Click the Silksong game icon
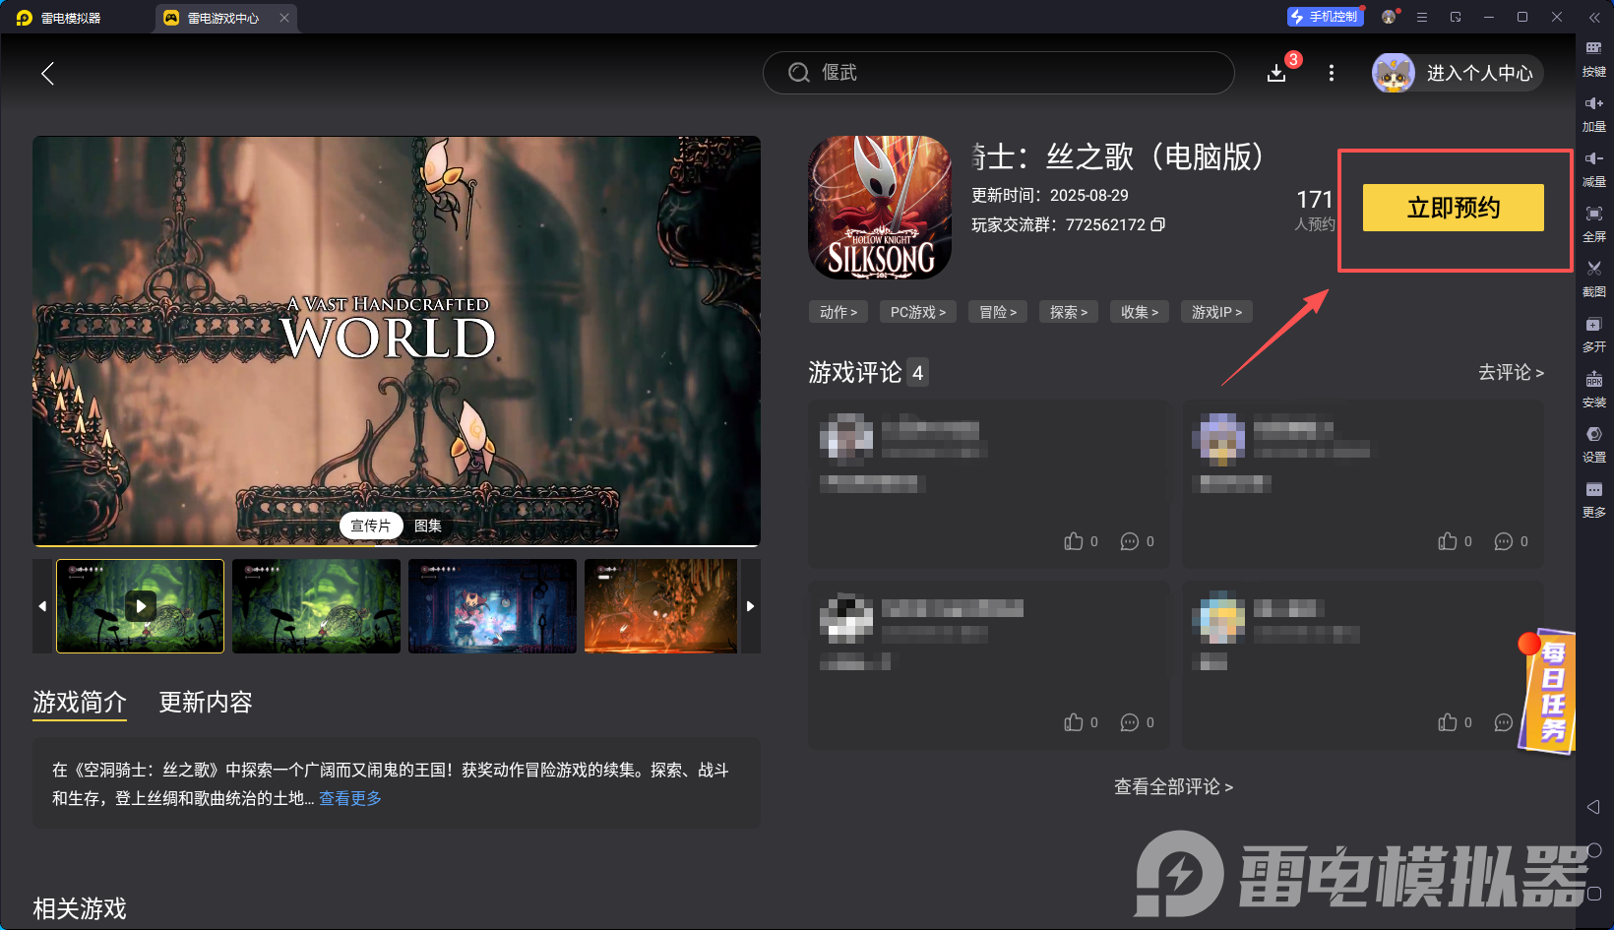This screenshot has width=1614, height=930. pyautogui.click(x=880, y=208)
